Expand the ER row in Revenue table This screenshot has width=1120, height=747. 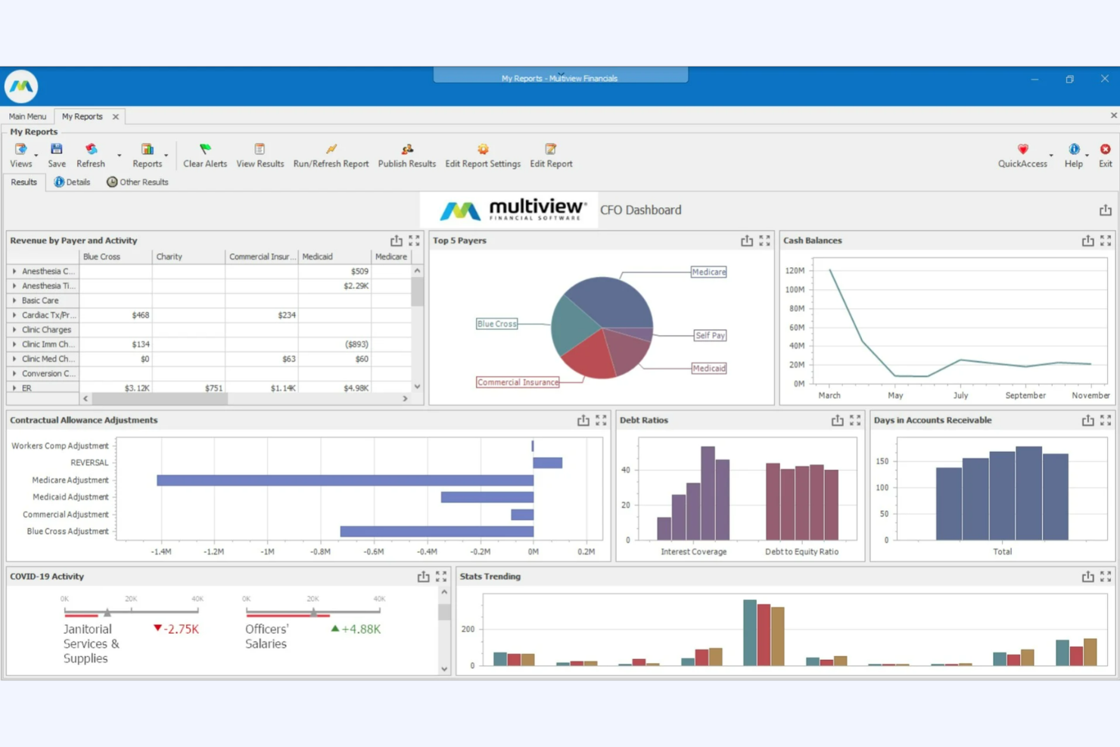coord(14,388)
